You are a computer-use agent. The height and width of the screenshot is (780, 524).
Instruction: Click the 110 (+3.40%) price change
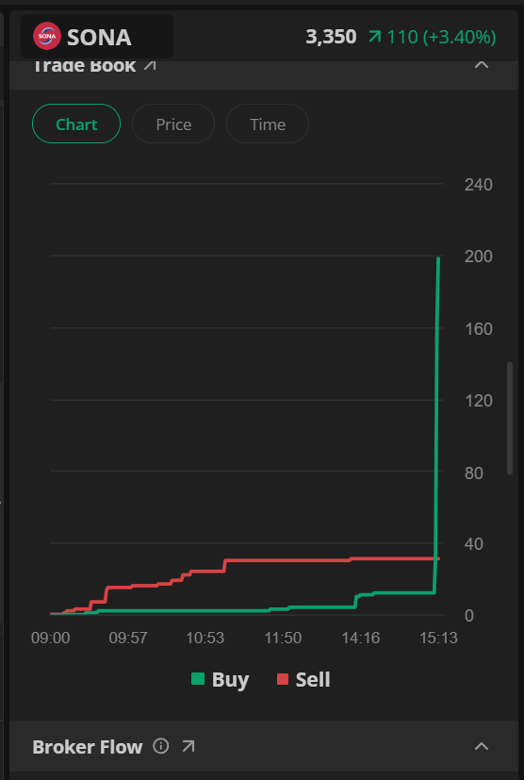[x=441, y=38]
